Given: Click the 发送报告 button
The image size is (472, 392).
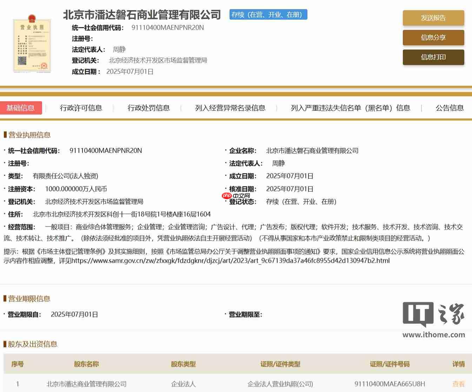Looking at the screenshot, I should pyautogui.click(x=433, y=18).
